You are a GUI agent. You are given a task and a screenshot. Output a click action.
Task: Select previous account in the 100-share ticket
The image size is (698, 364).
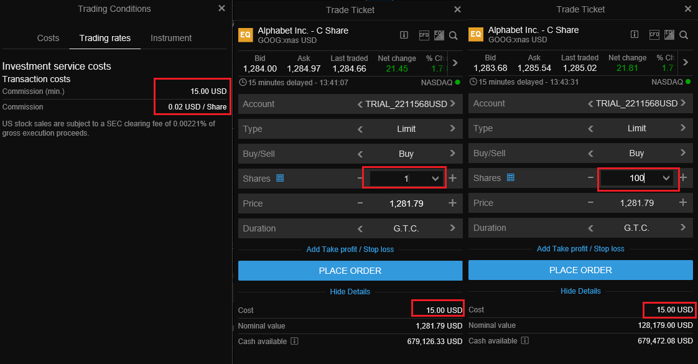coord(591,104)
